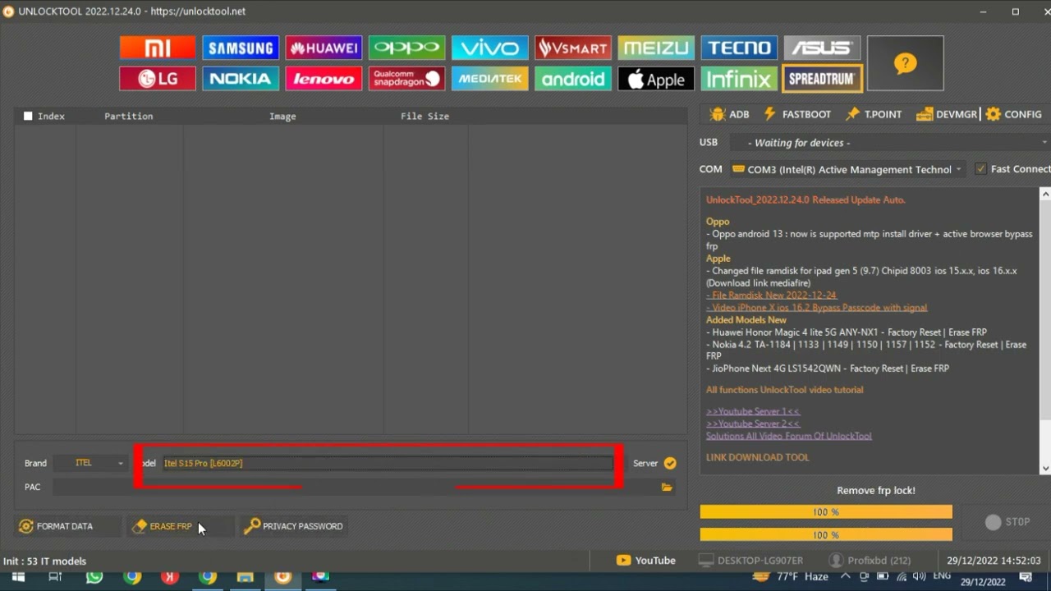Open the FASTBOOT tab
1051x591 pixels.
coord(796,114)
